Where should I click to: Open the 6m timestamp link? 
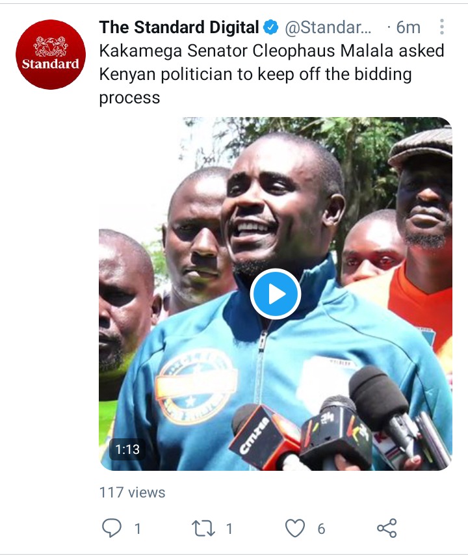(408, 27)
